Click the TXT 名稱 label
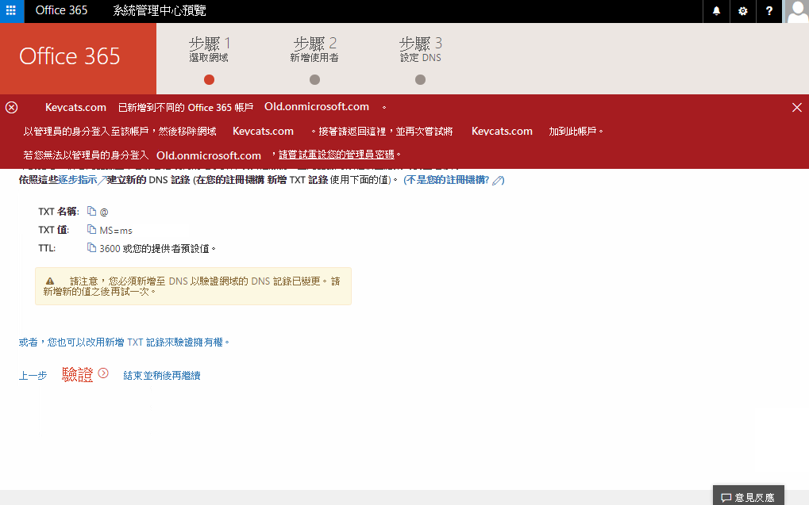The height and width of the screenshot is (505, 809). (58, 211)
